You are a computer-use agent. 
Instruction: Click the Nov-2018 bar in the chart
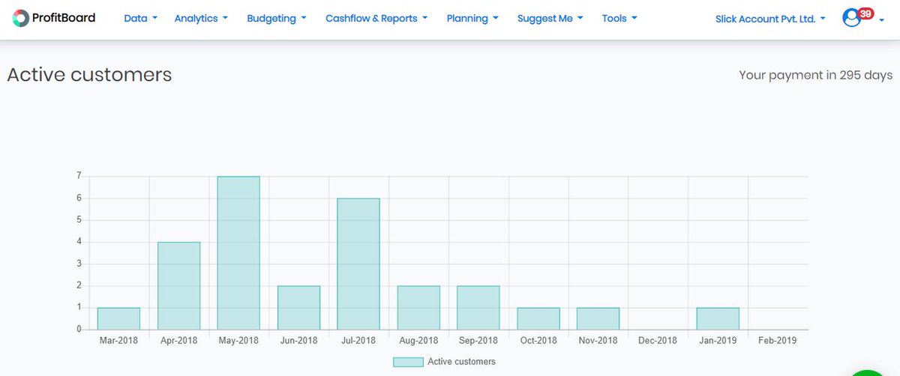(x=598, y=318)
